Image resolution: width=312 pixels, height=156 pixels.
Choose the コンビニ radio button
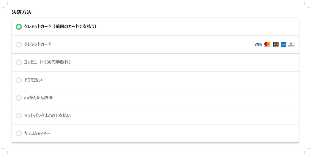point(19,62)
